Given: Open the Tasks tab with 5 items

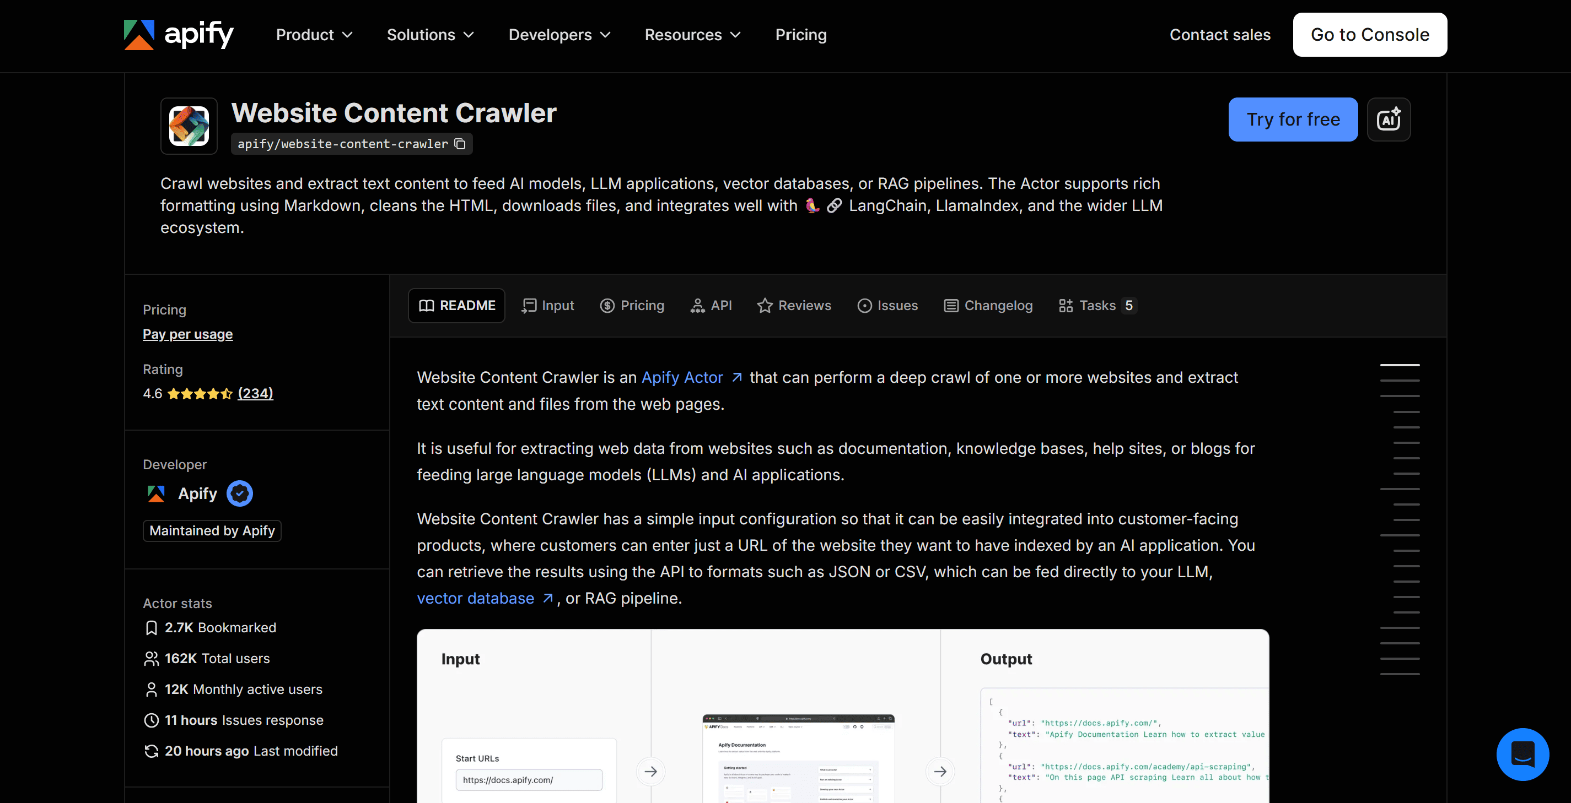Looking at the screenshot, I should [1097, 305].
